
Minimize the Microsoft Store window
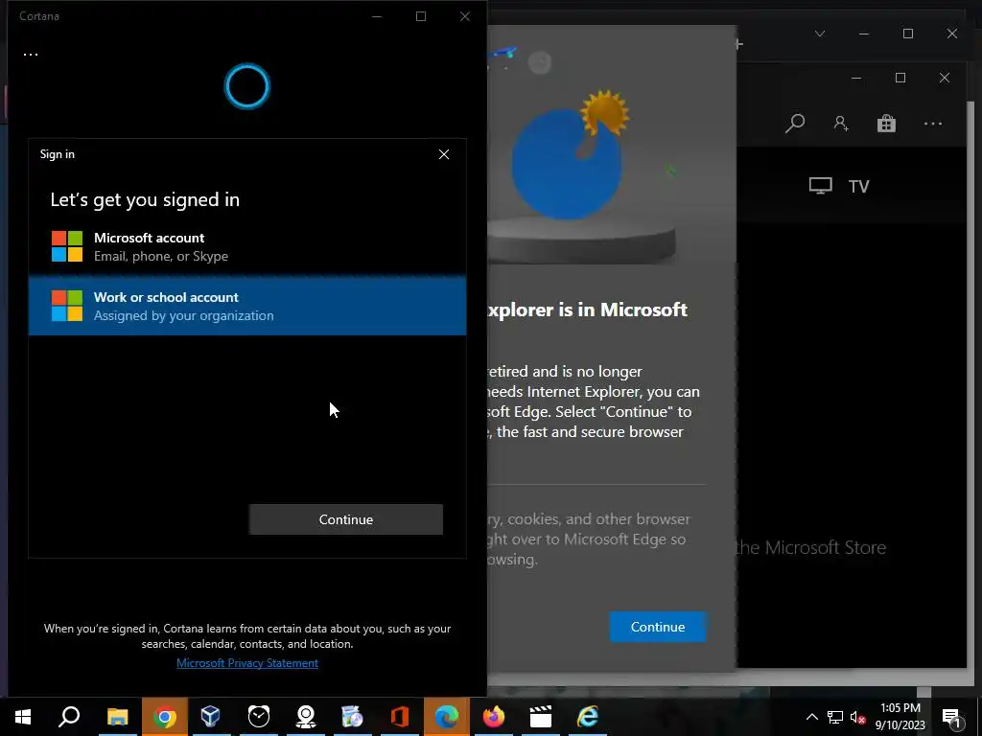[856, 78]
